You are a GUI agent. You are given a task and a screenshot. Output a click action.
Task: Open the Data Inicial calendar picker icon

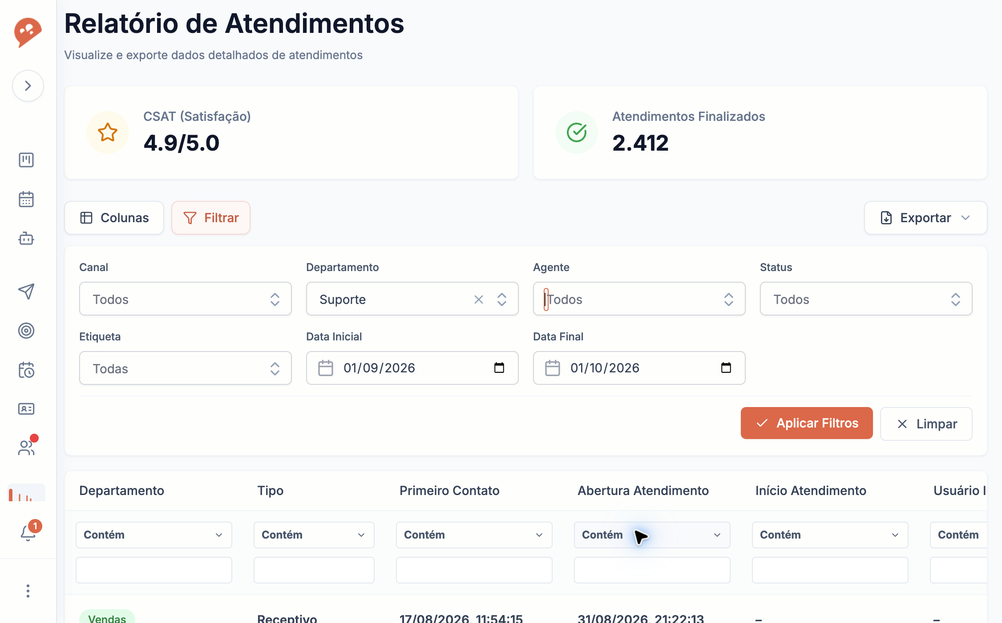pyautogui.click(x=499, y=368)
